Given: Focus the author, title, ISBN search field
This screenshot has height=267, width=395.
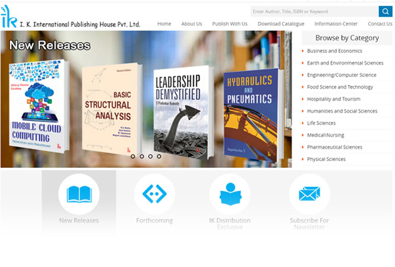Looking at the screenshot, I should point(314,12).
